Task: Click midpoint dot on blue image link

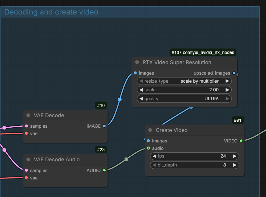Action: 120,99
